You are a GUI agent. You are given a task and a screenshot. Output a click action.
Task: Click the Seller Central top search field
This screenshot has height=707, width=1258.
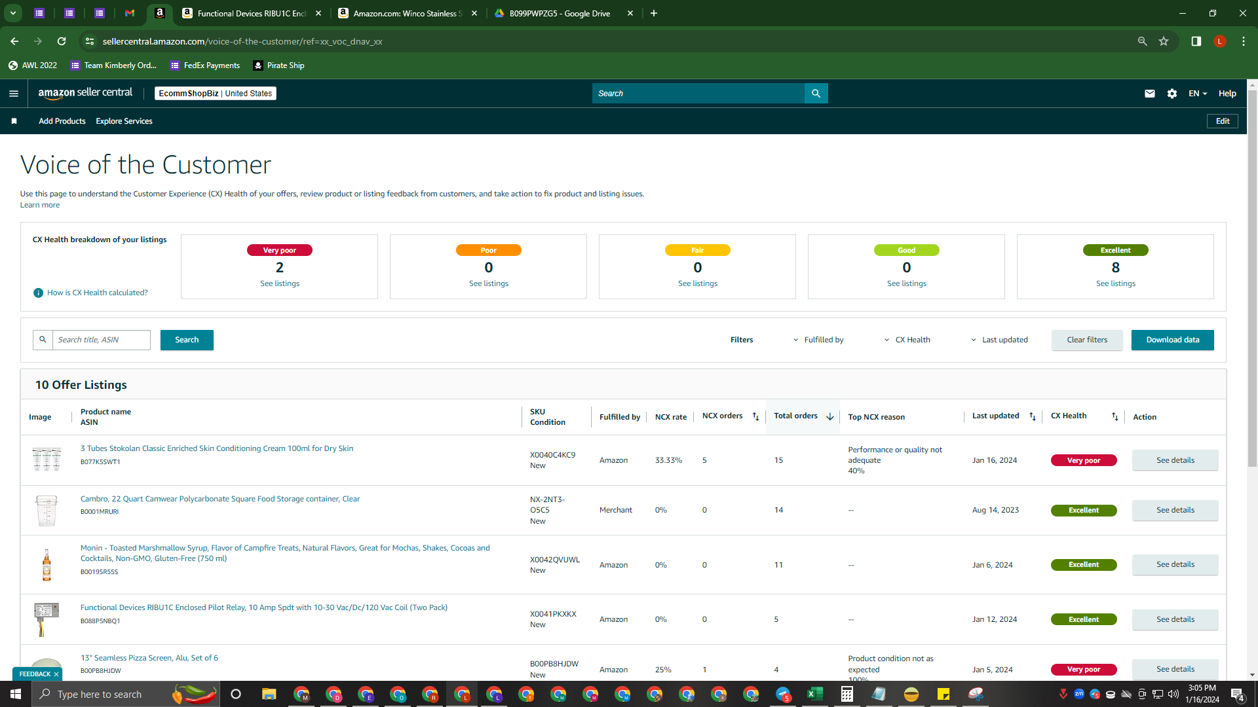pyautogui.click(x=698, y=94)
